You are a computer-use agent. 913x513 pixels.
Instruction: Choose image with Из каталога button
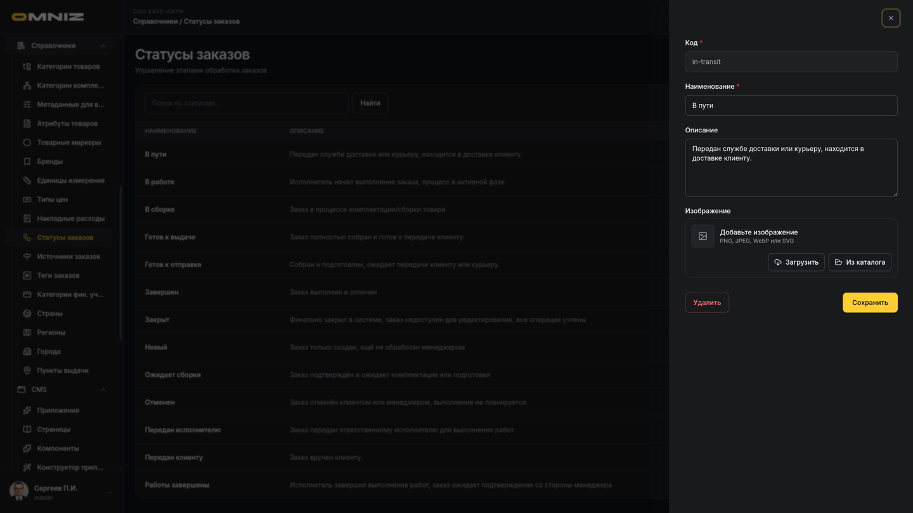860,262
